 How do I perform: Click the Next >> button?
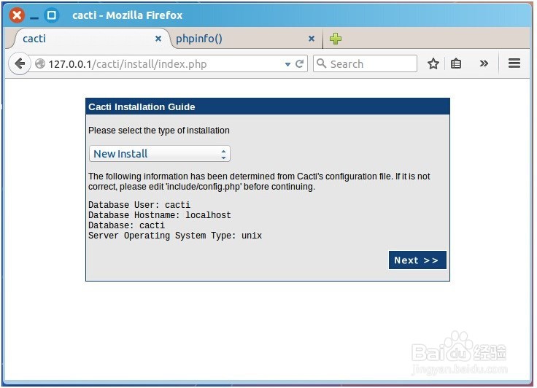pos(417,260)
